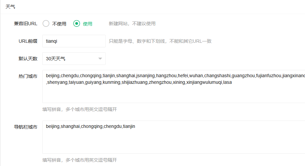Click the gray arrow in 默认天数 dropdown

tap(100, 59)
